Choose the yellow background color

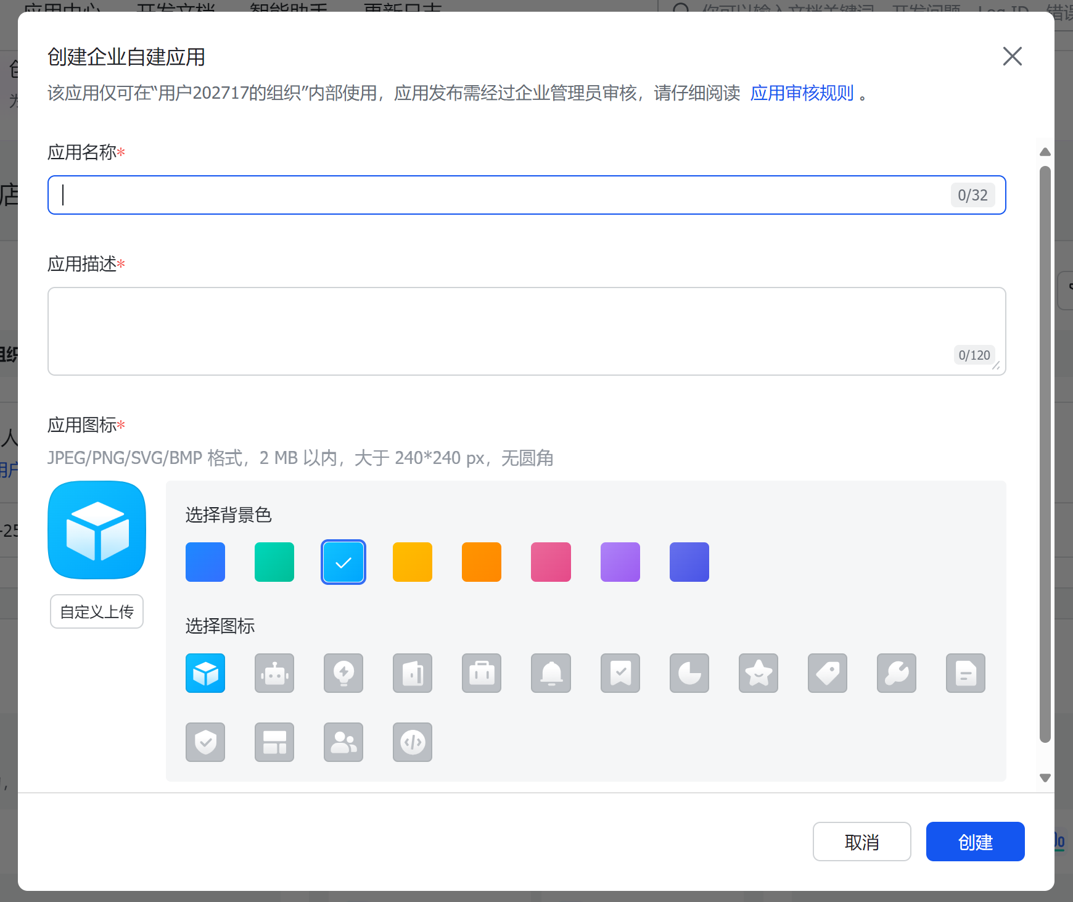413,562
